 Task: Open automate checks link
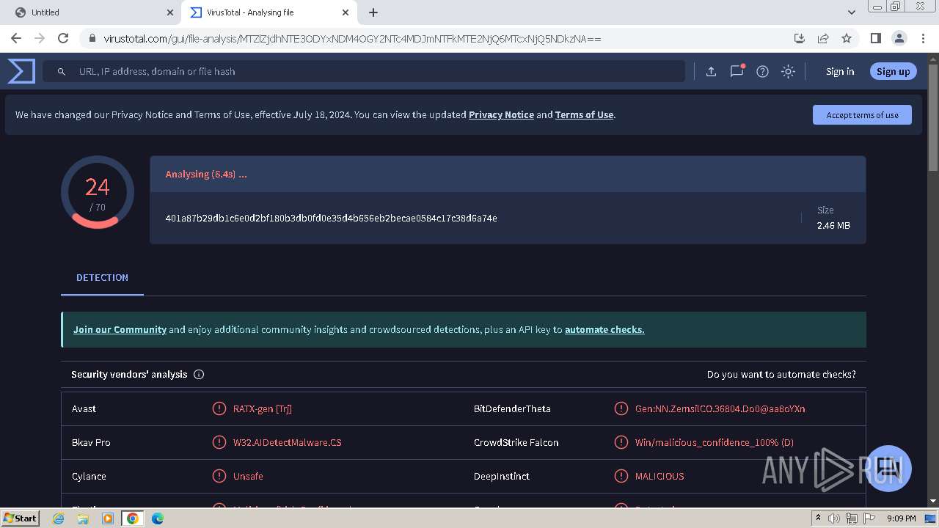[604, 329]
